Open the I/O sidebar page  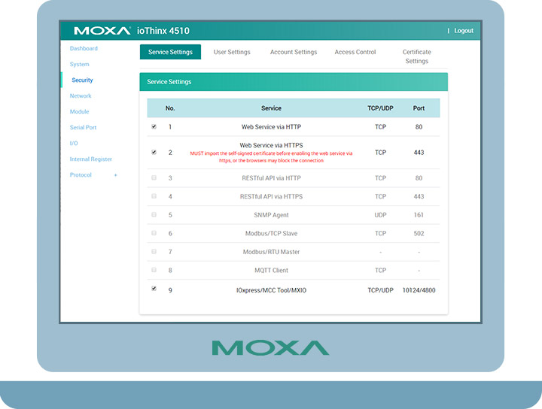click(74, 144)
